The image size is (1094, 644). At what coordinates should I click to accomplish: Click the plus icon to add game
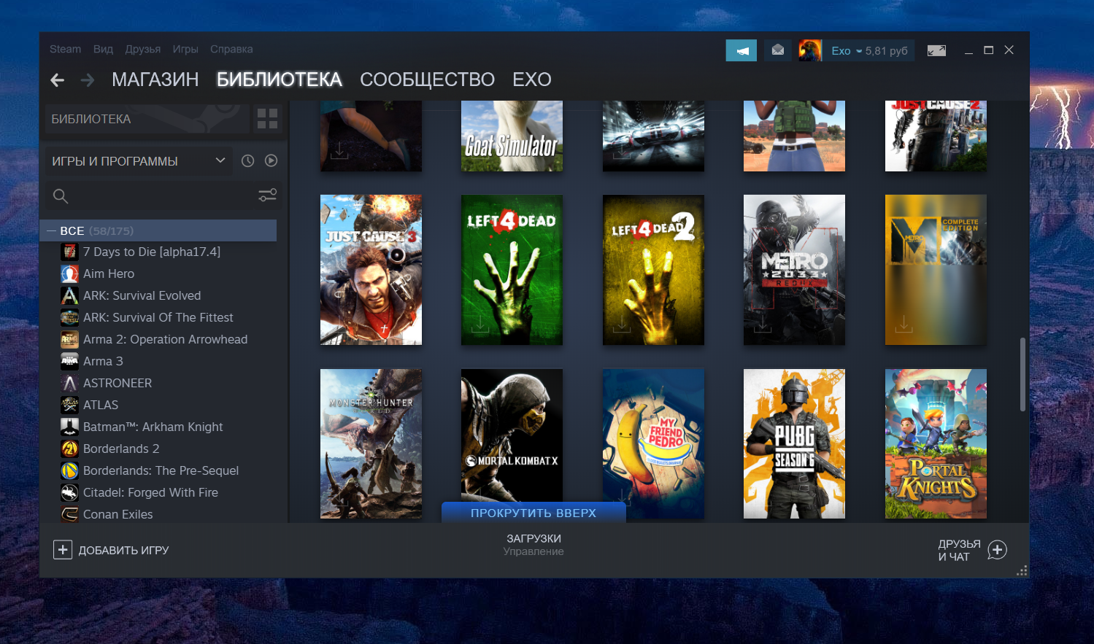[x=63, y=550]
